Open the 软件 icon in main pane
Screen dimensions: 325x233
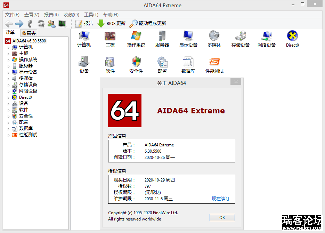coord(110,65)
